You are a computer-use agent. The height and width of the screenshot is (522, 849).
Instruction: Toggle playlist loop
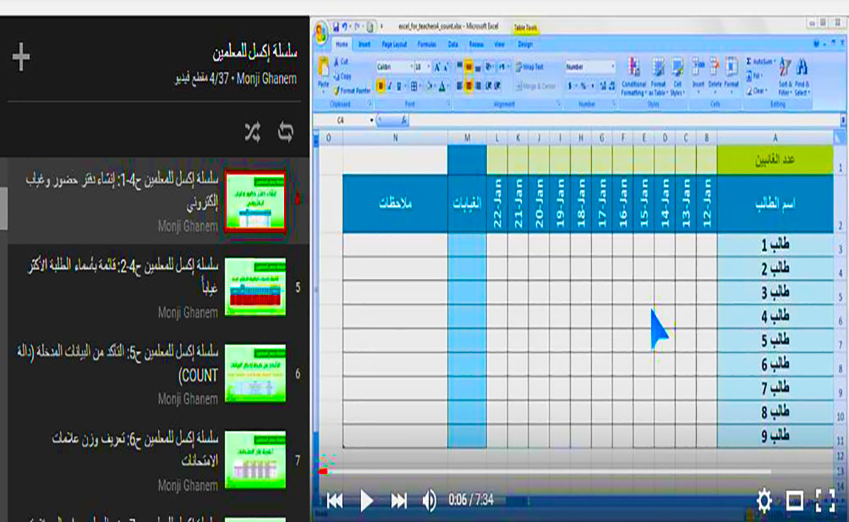point(285,132)
